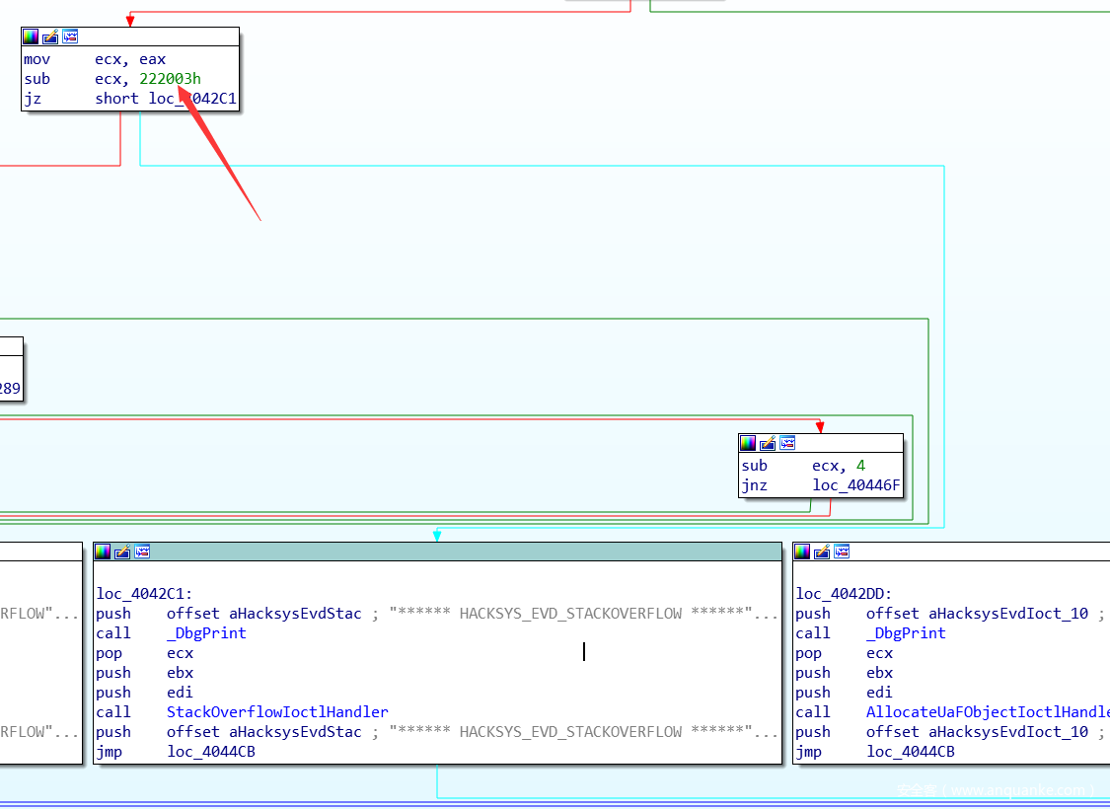Click the group nodes icon in the loc_4042C1 block

pos(142,552)
